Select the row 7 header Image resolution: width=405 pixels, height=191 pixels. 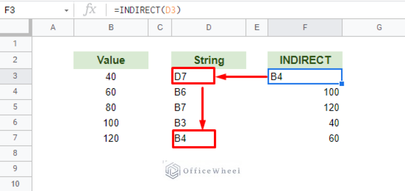click(x=15, y=138)
